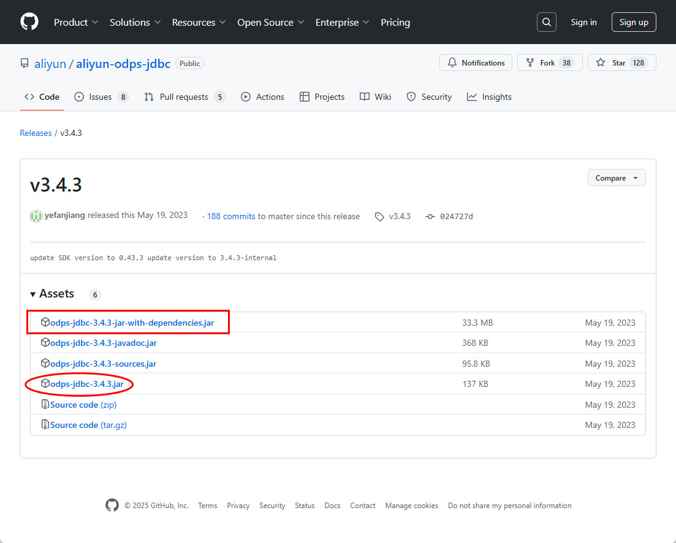The image size is (676, 543).
Task: Click the Public repository badge
Action: (x=190, y=63)
